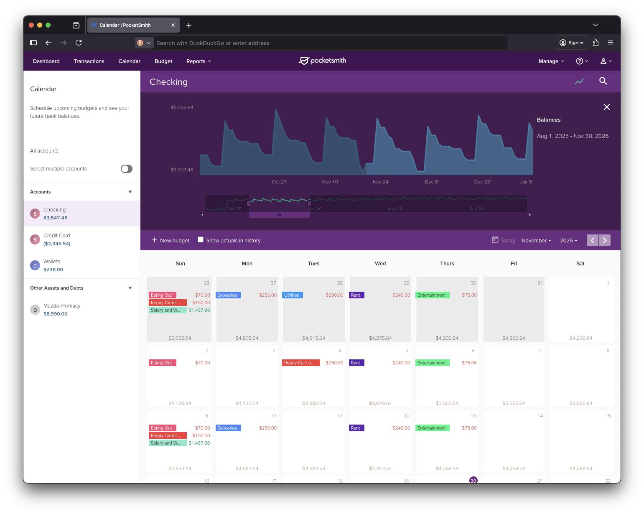Click the browser extensions icon
Image resolution: width=644 pixels, height=514 pixels.
pos(596,43)
